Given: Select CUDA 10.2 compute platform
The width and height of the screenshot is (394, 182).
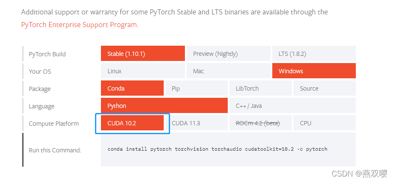Looking at the screenshot, I should coord(132,123).
